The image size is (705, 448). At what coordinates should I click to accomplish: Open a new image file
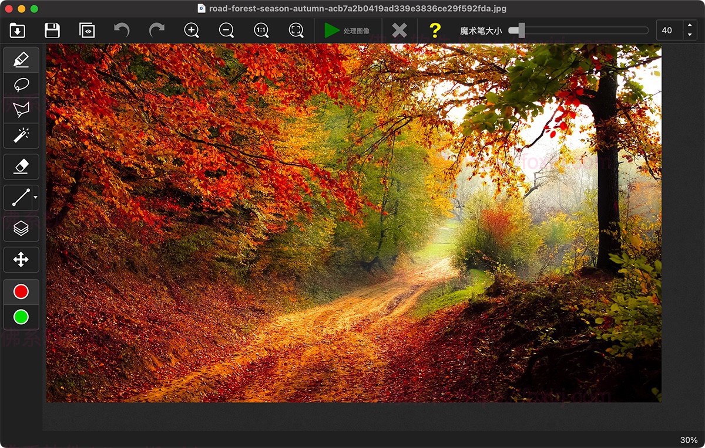click(x=17, y=30)
